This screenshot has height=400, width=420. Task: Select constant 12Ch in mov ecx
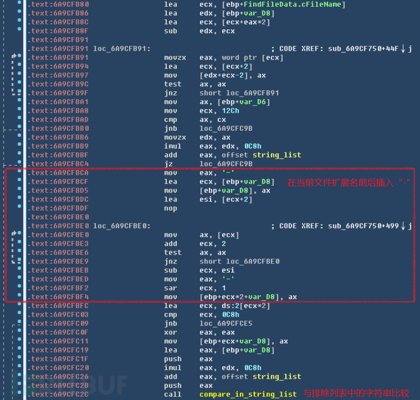[230, 111]
